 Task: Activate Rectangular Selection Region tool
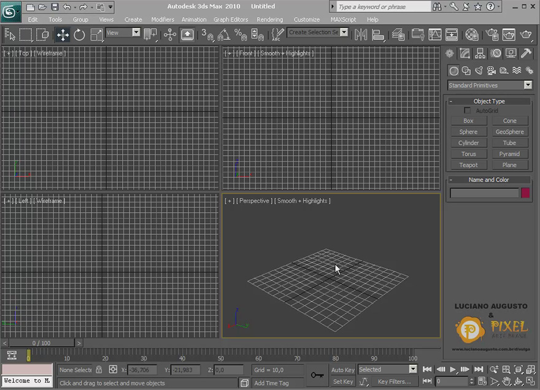(26, 34)
